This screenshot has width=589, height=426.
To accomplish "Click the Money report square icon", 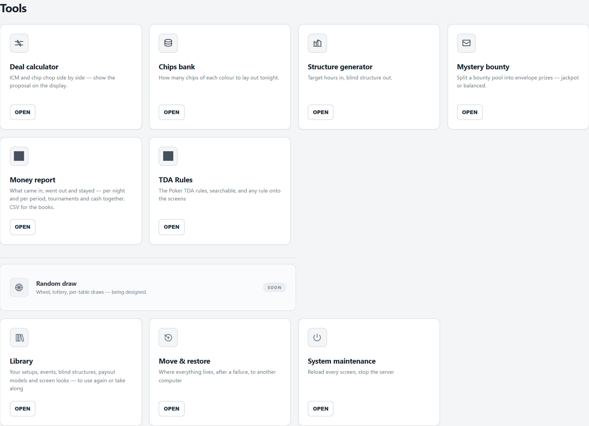I will click(x=19, y=156).
